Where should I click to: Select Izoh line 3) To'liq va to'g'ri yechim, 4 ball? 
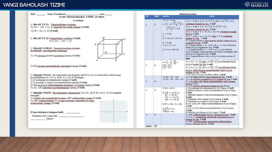[205, 74]
